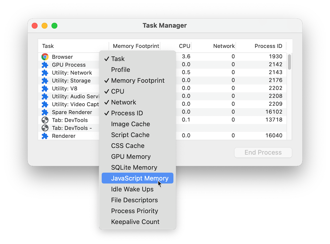
Task: Click the extension icon next to Renderer
Action: click(x=45, y=136)
